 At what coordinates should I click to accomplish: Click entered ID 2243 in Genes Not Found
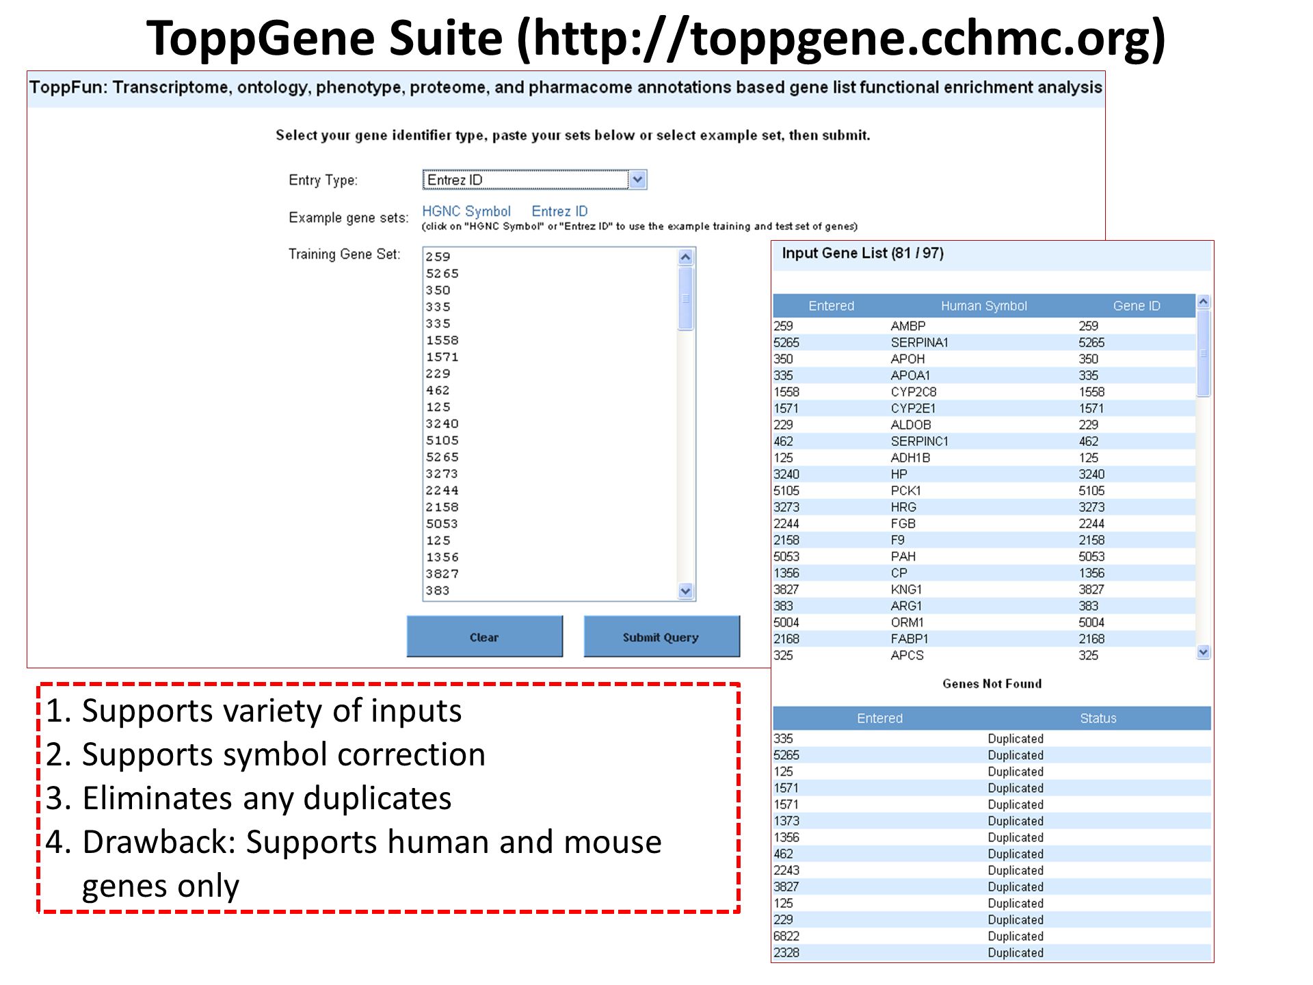pos(786,870)
